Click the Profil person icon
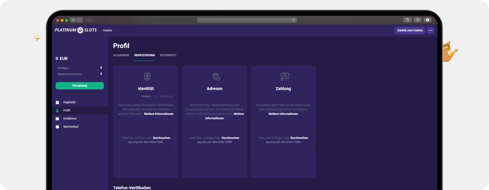The width and height of the screenshot is (489, 190). click(57, 110)
